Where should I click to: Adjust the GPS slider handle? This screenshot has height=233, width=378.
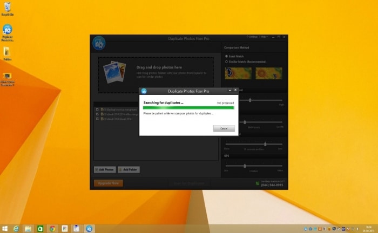[x=245, y=166]
